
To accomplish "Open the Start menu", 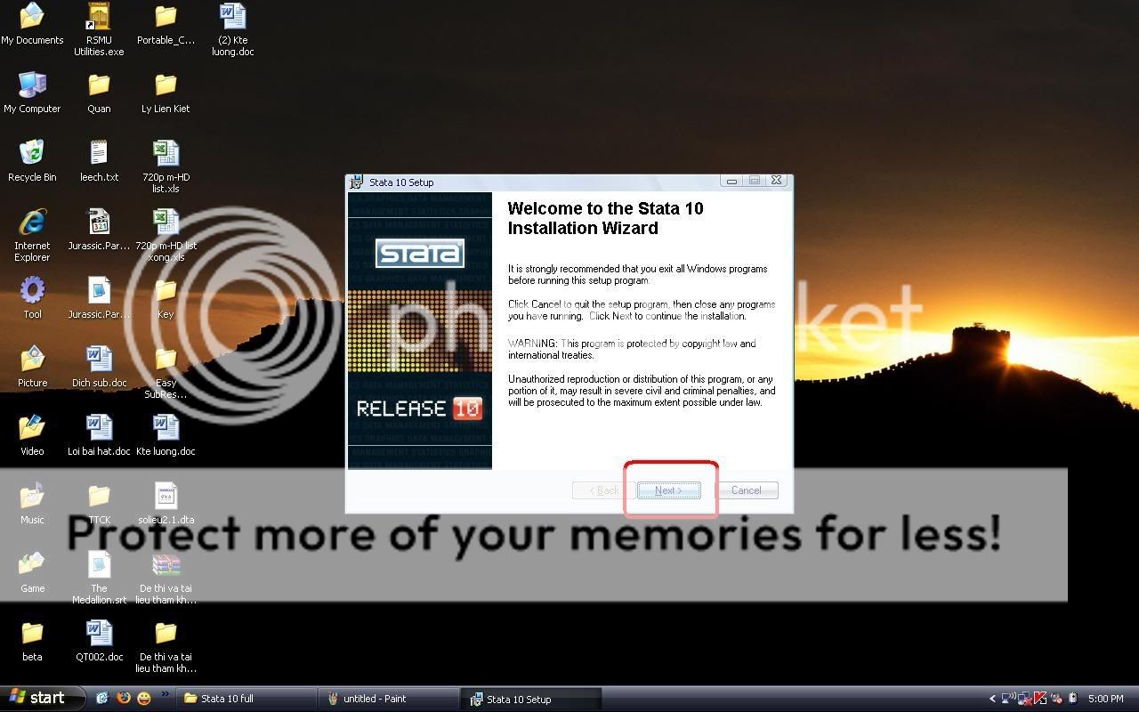I will coord(42,699).
